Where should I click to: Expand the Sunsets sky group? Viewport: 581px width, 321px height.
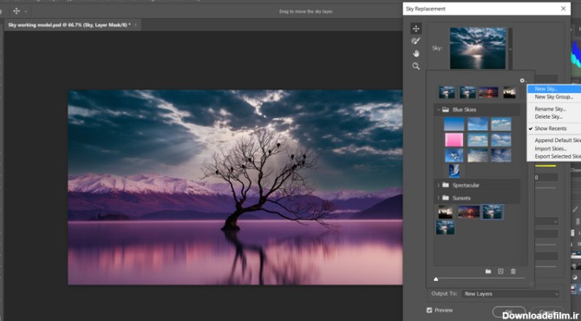[x=438, y=198]
